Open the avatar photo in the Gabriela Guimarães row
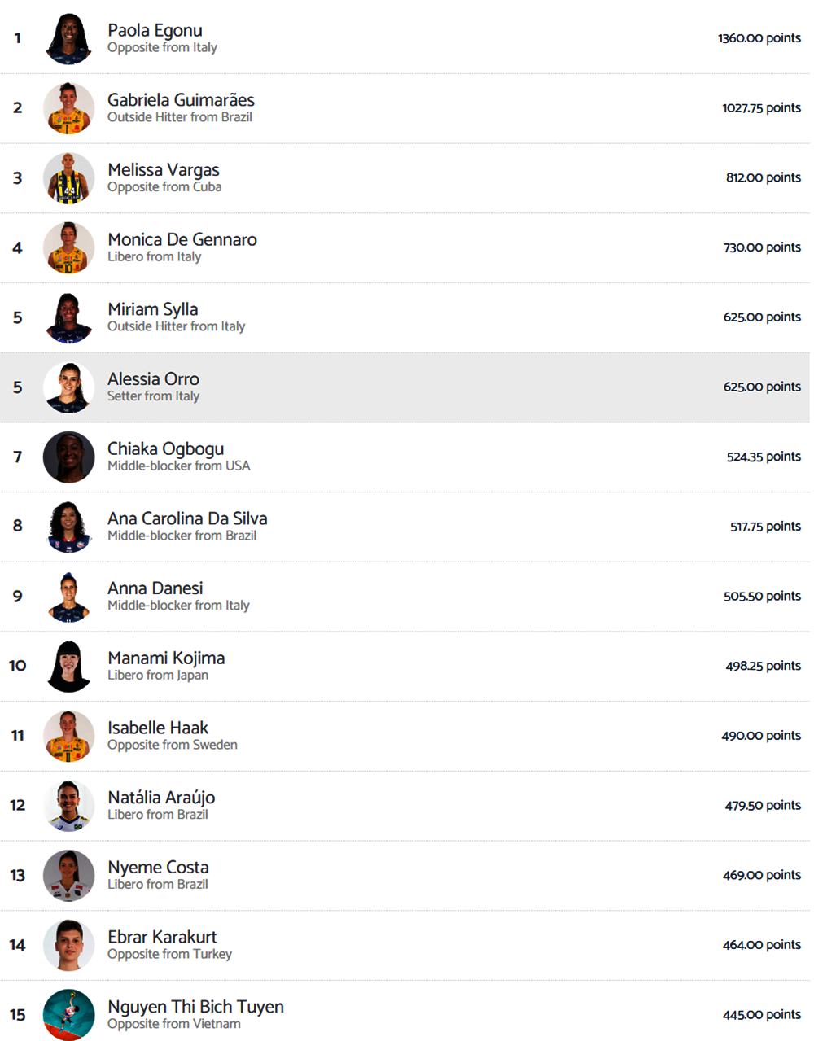Image resolution: width=814 pixels, height=1041 pixels. coord(68,108)
